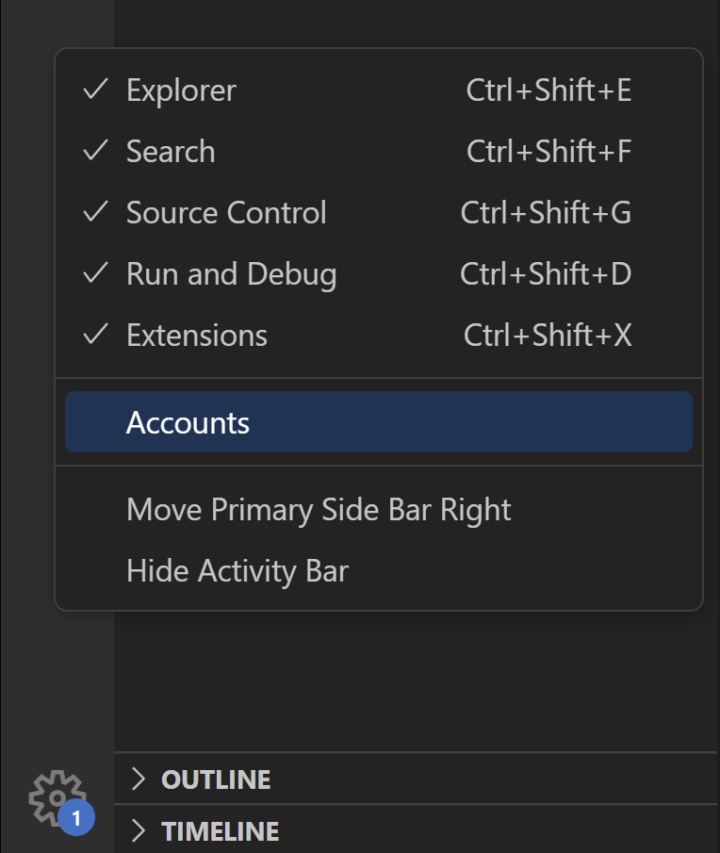
Task: Click the Run and Debug entry
Action: (231, 273)
